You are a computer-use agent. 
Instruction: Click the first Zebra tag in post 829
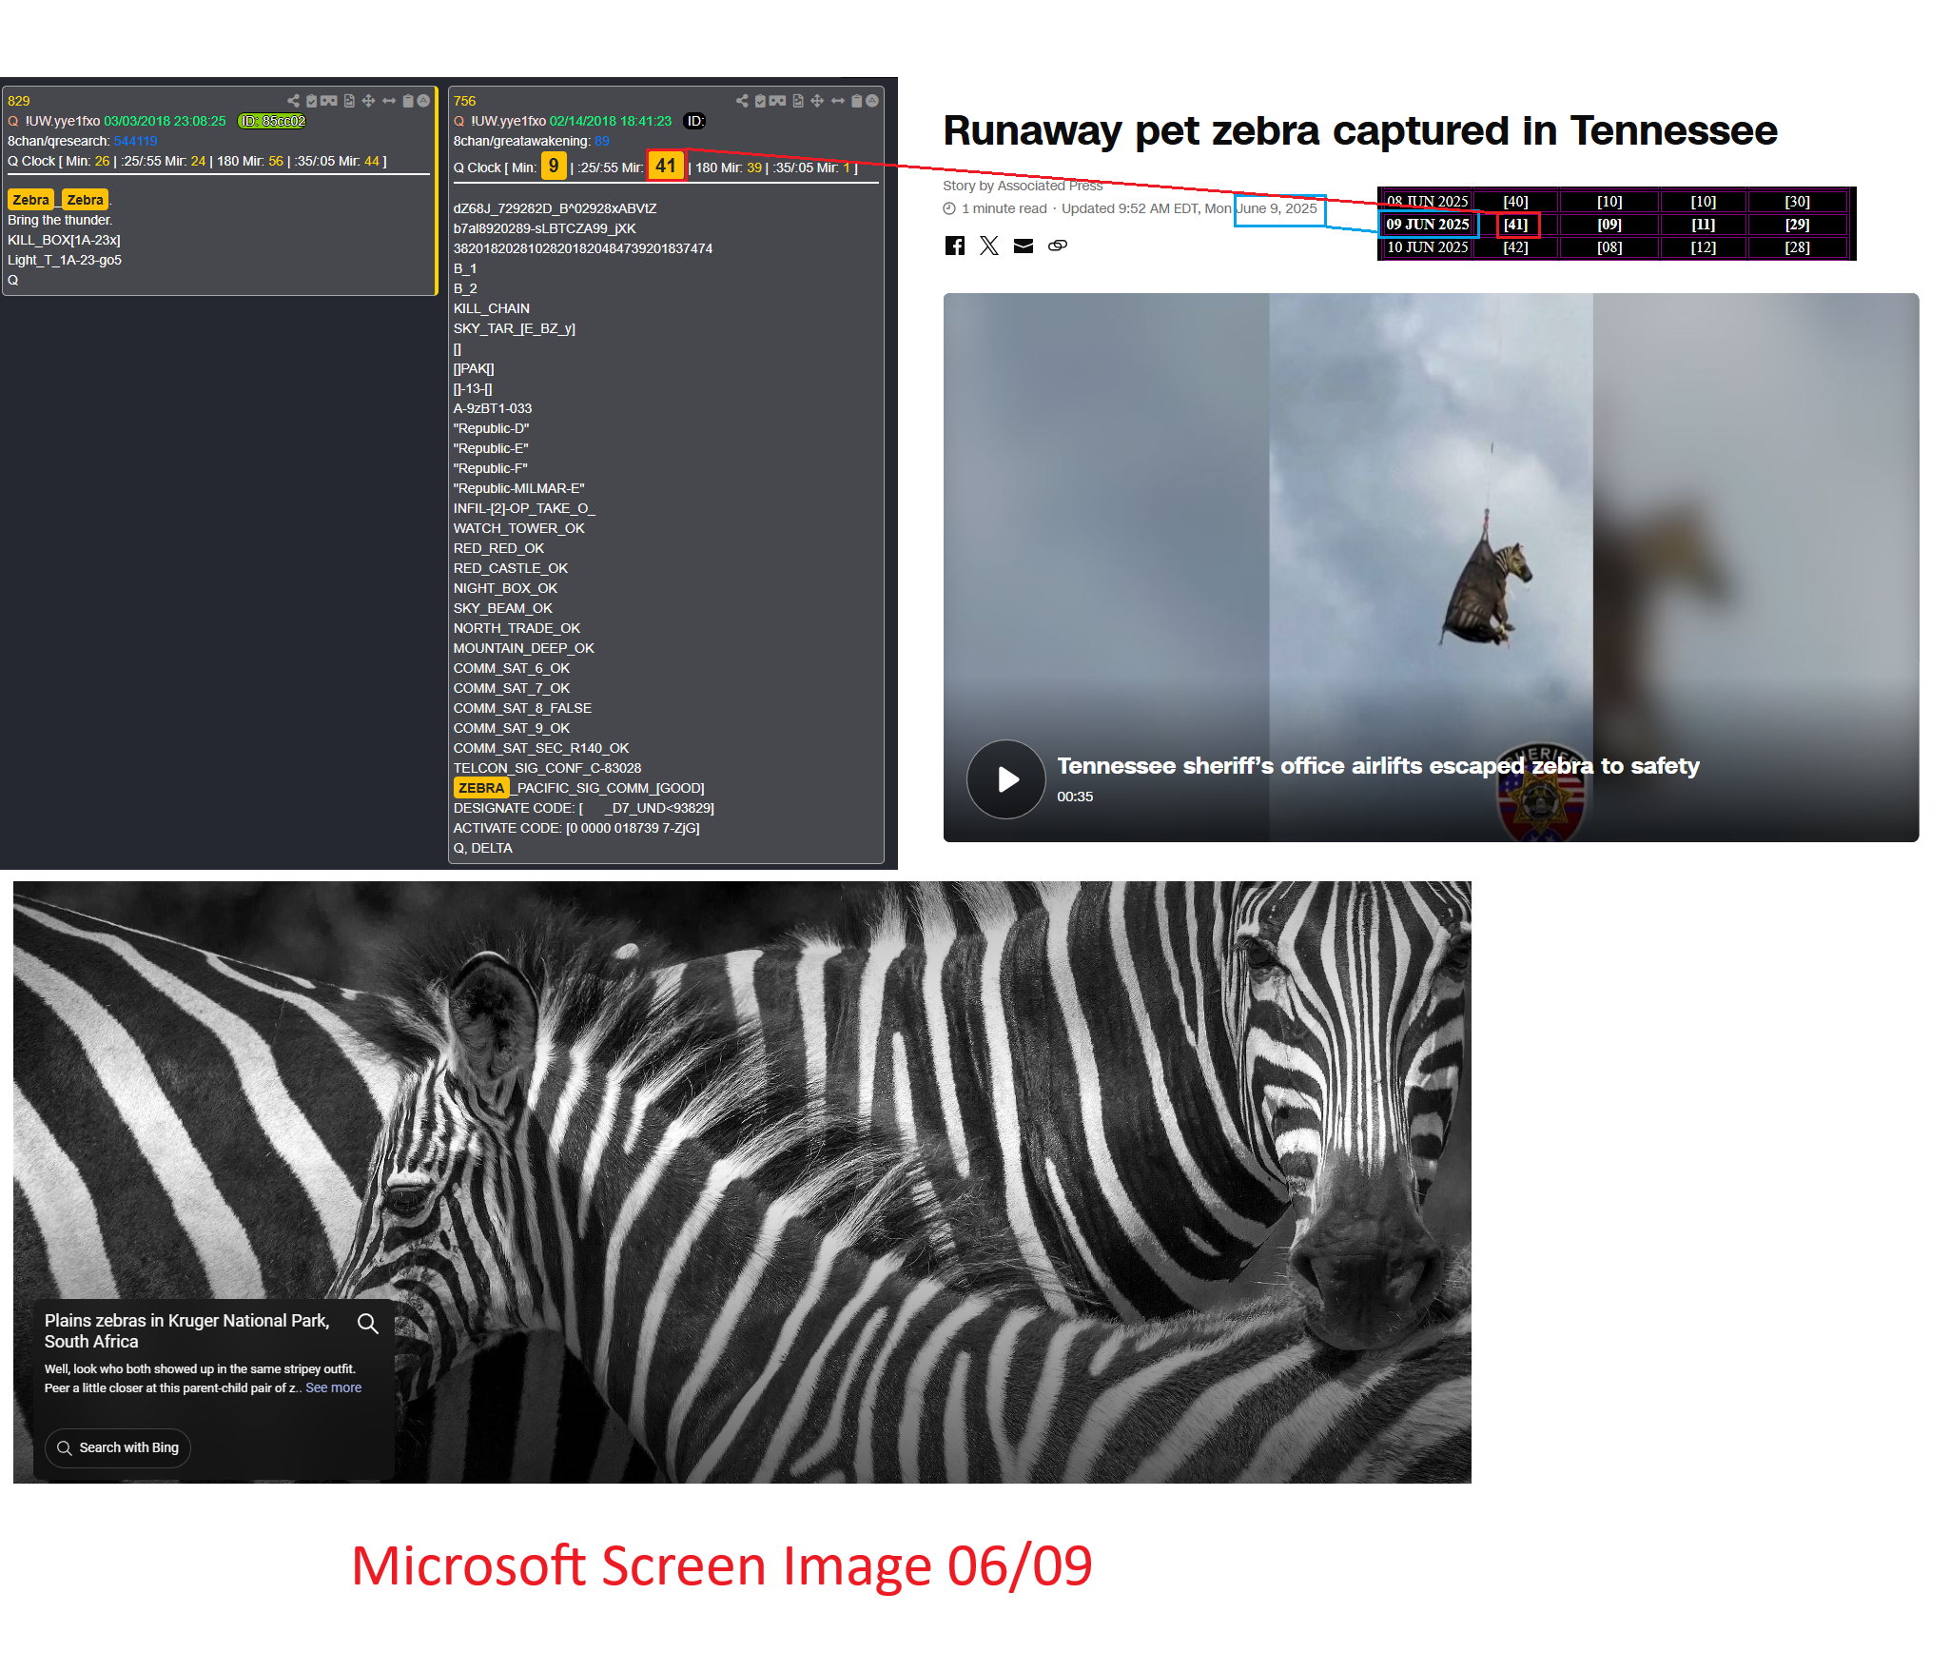coord(30,200)
